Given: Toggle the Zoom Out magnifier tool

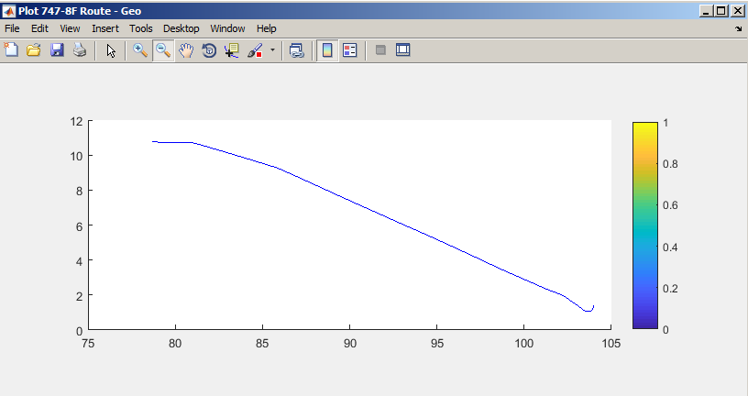Looking at the screenshot, I should 163,50.
